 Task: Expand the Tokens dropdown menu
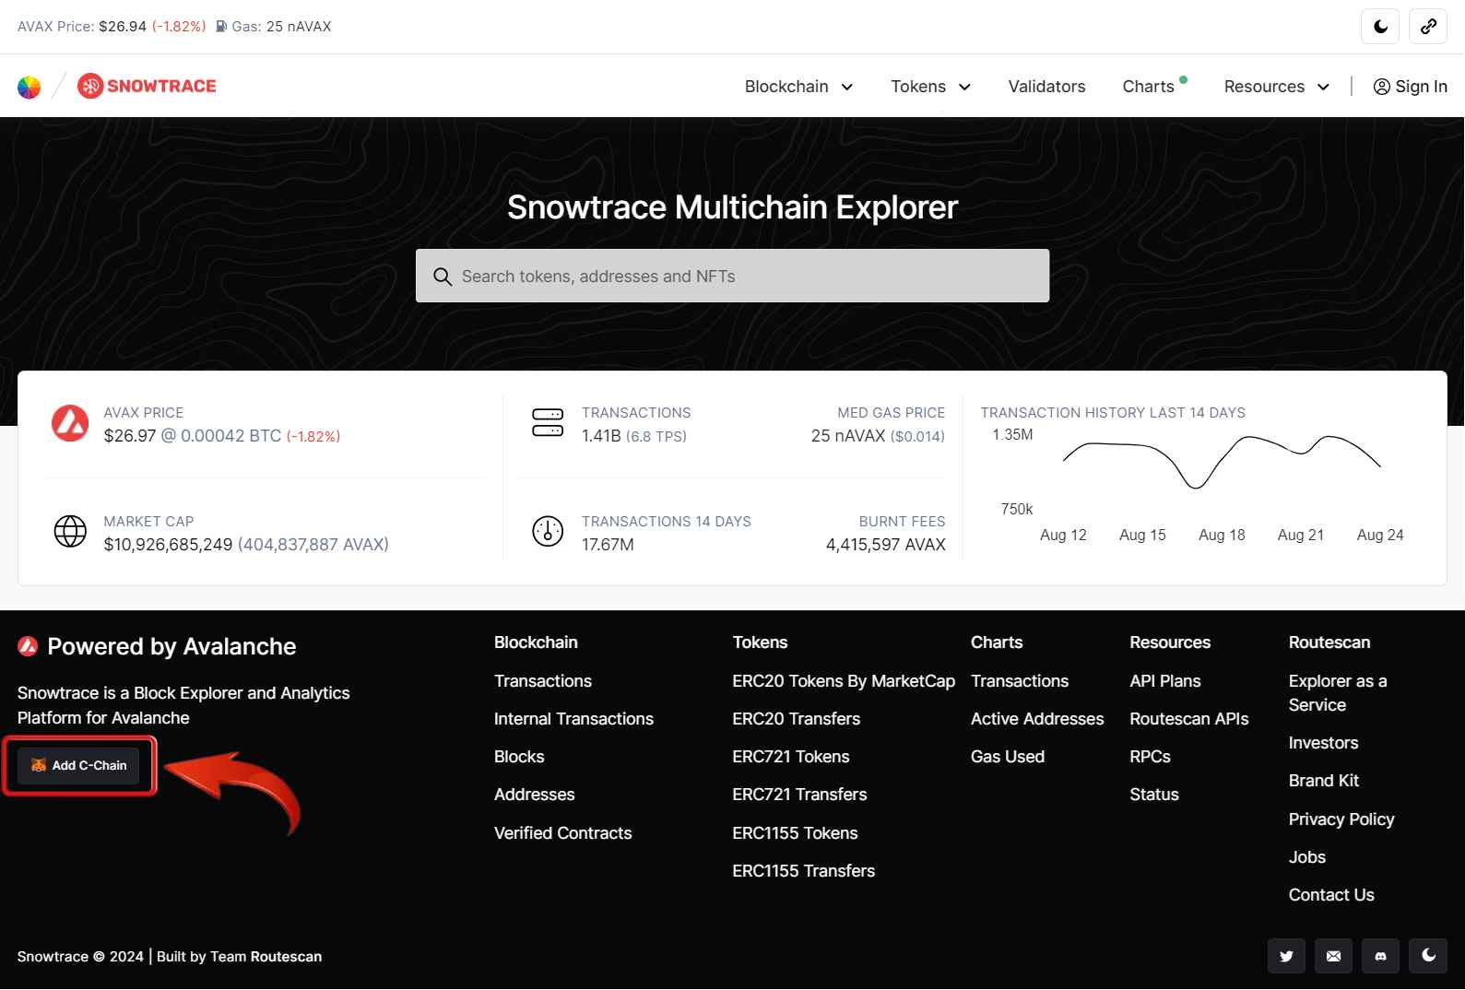coord(930,87)
